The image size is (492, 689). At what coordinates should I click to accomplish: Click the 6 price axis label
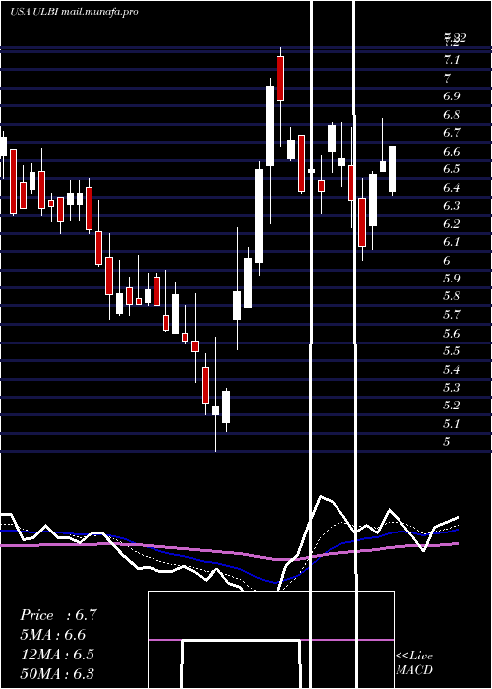(x=447, y=261)
